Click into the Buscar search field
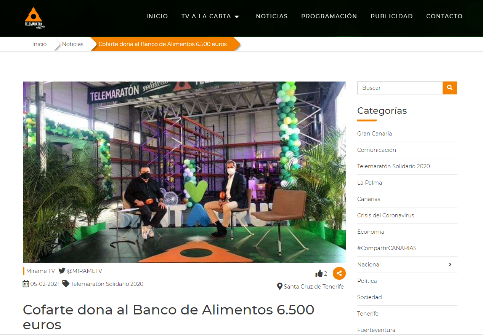 pos(400,88)
